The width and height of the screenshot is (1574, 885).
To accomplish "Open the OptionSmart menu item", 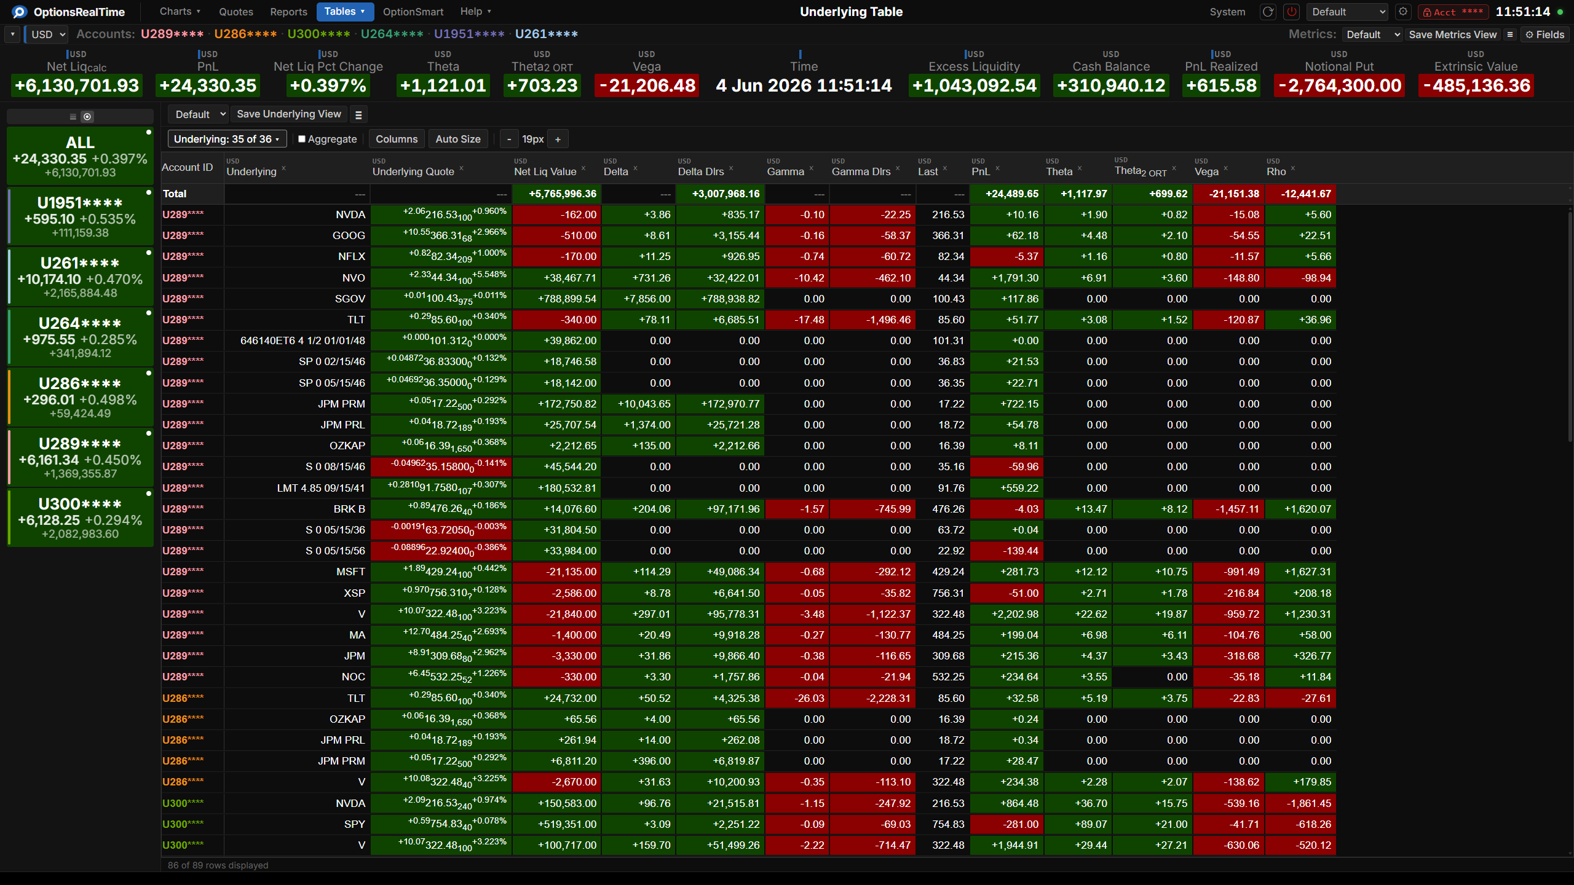I will click(x=413, y=12).
